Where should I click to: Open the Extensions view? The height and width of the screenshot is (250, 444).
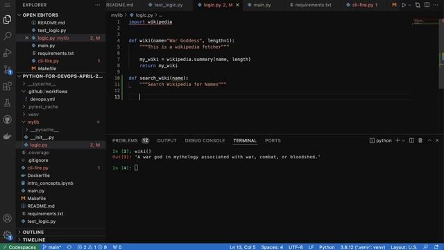(8, 86)
